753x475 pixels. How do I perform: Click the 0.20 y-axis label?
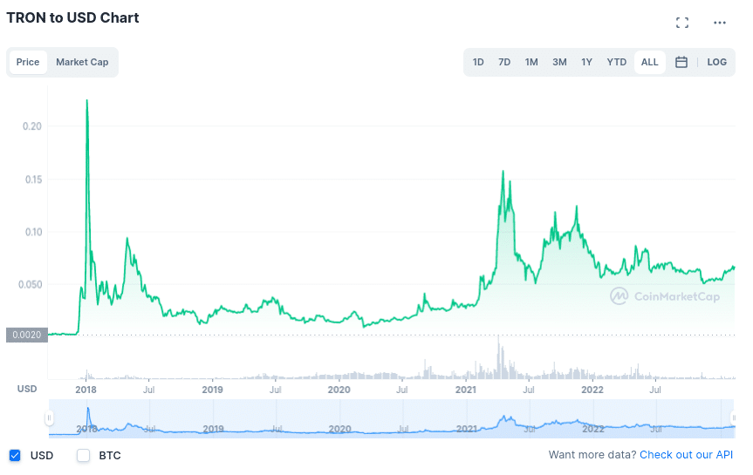pyautogui.click(x=32, y=126)
